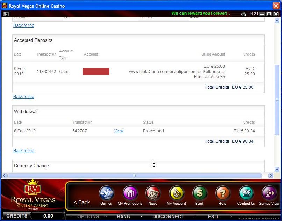Open the Bank dollar icon
The width and height of the screenshot is (282, 221).
coord(200,193)
